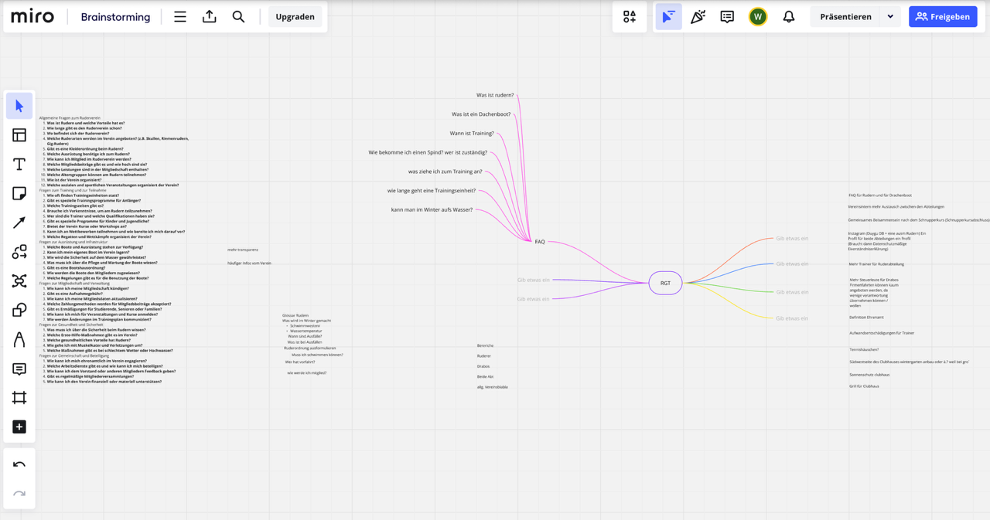Select the cursor tool in left toolbar
Viewport: 990px width, 520px height.
pos(19,106)
